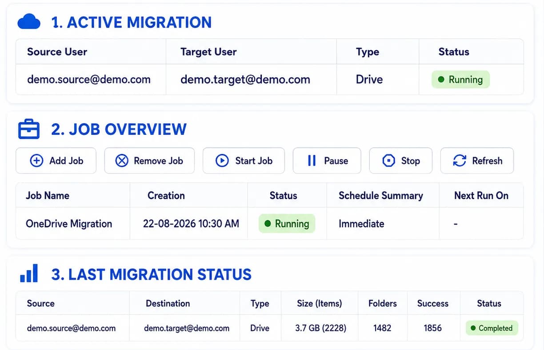544x350 pixels.
Task: Click the cloud icon beside Active Migration
Action: click(x=29, y=21)
